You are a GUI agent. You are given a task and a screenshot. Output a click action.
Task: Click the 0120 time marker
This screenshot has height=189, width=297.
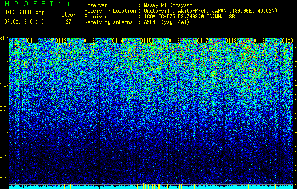pyautogui.click(x=288, y=41)
